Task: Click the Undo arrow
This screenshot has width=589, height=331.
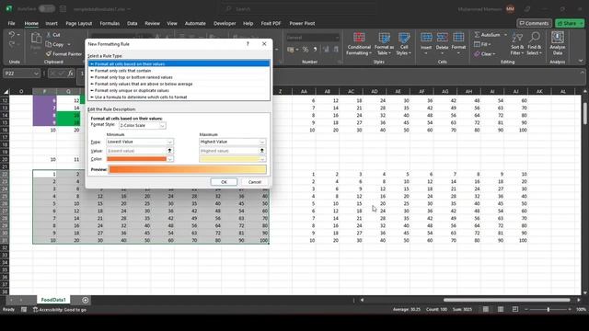Action: [12, 35]
